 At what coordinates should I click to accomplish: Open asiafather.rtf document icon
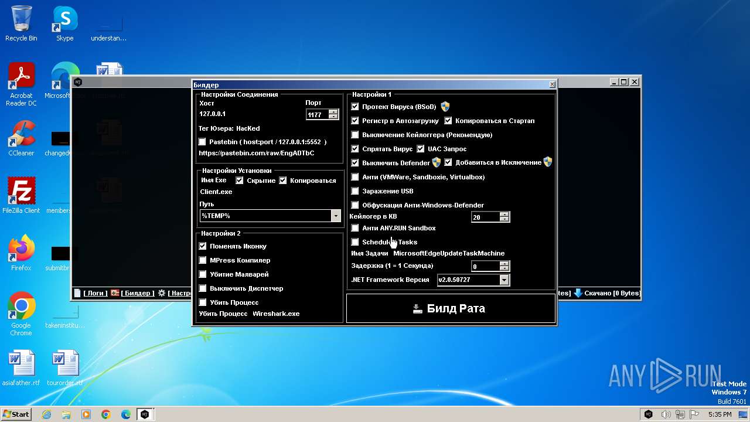21,367
